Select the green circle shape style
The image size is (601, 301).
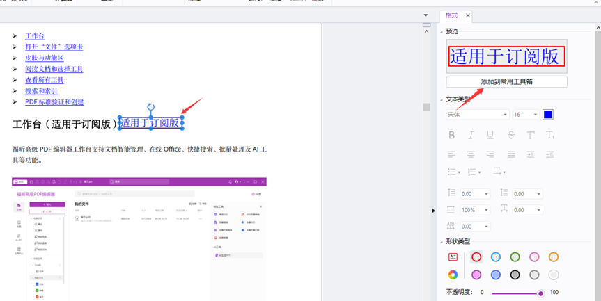point(515,257)
